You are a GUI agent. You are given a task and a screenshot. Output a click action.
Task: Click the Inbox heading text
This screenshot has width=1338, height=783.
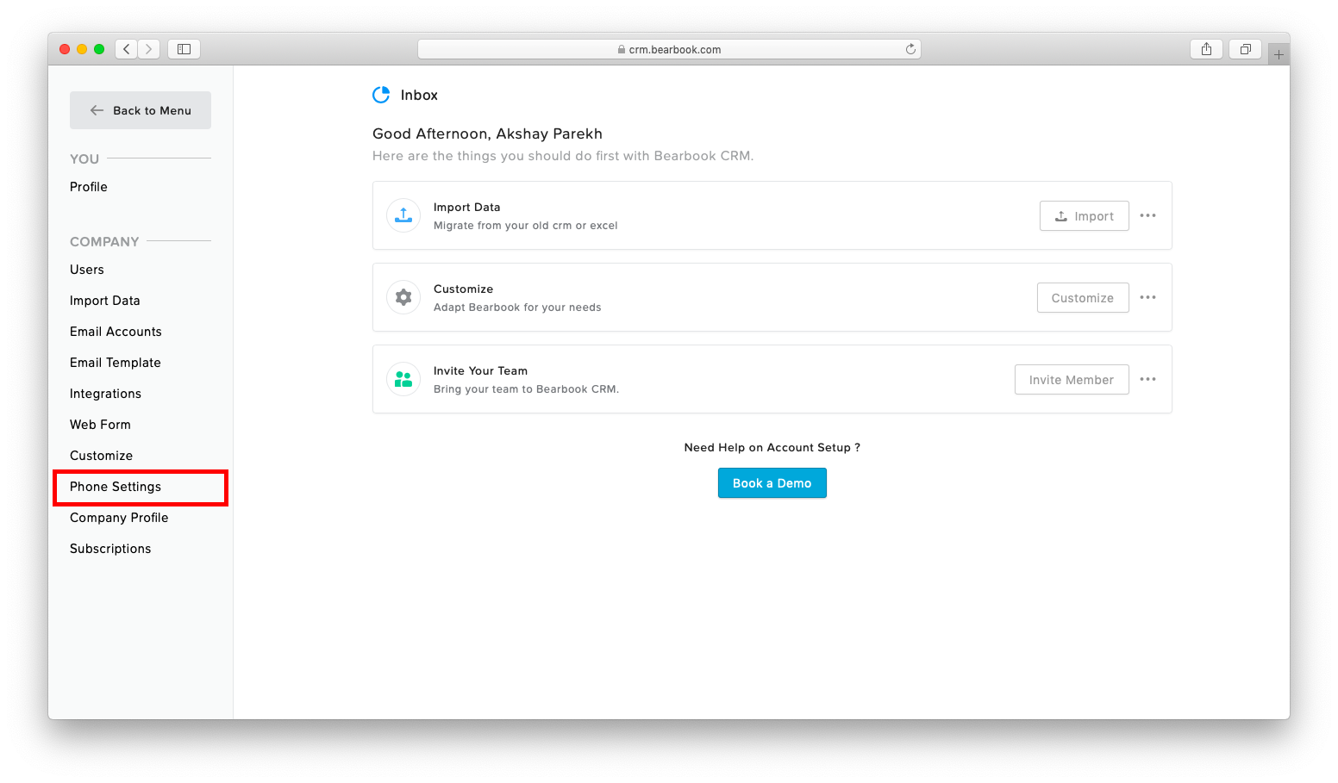click(419, 95)
